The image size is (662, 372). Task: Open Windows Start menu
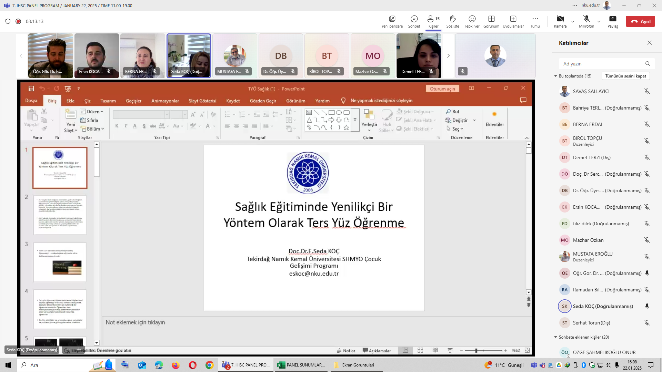(8, 365)
